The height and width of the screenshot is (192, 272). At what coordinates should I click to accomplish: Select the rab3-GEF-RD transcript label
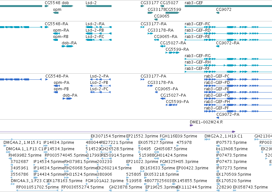198,30
